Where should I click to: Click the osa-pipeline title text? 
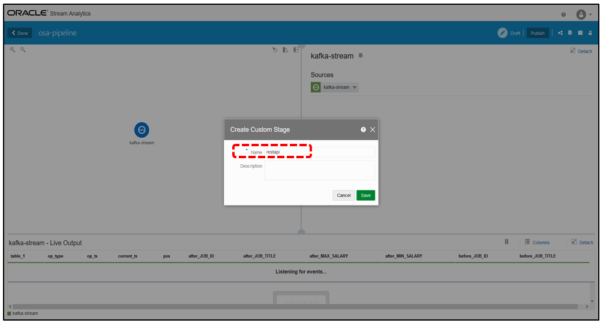(58, 33)
